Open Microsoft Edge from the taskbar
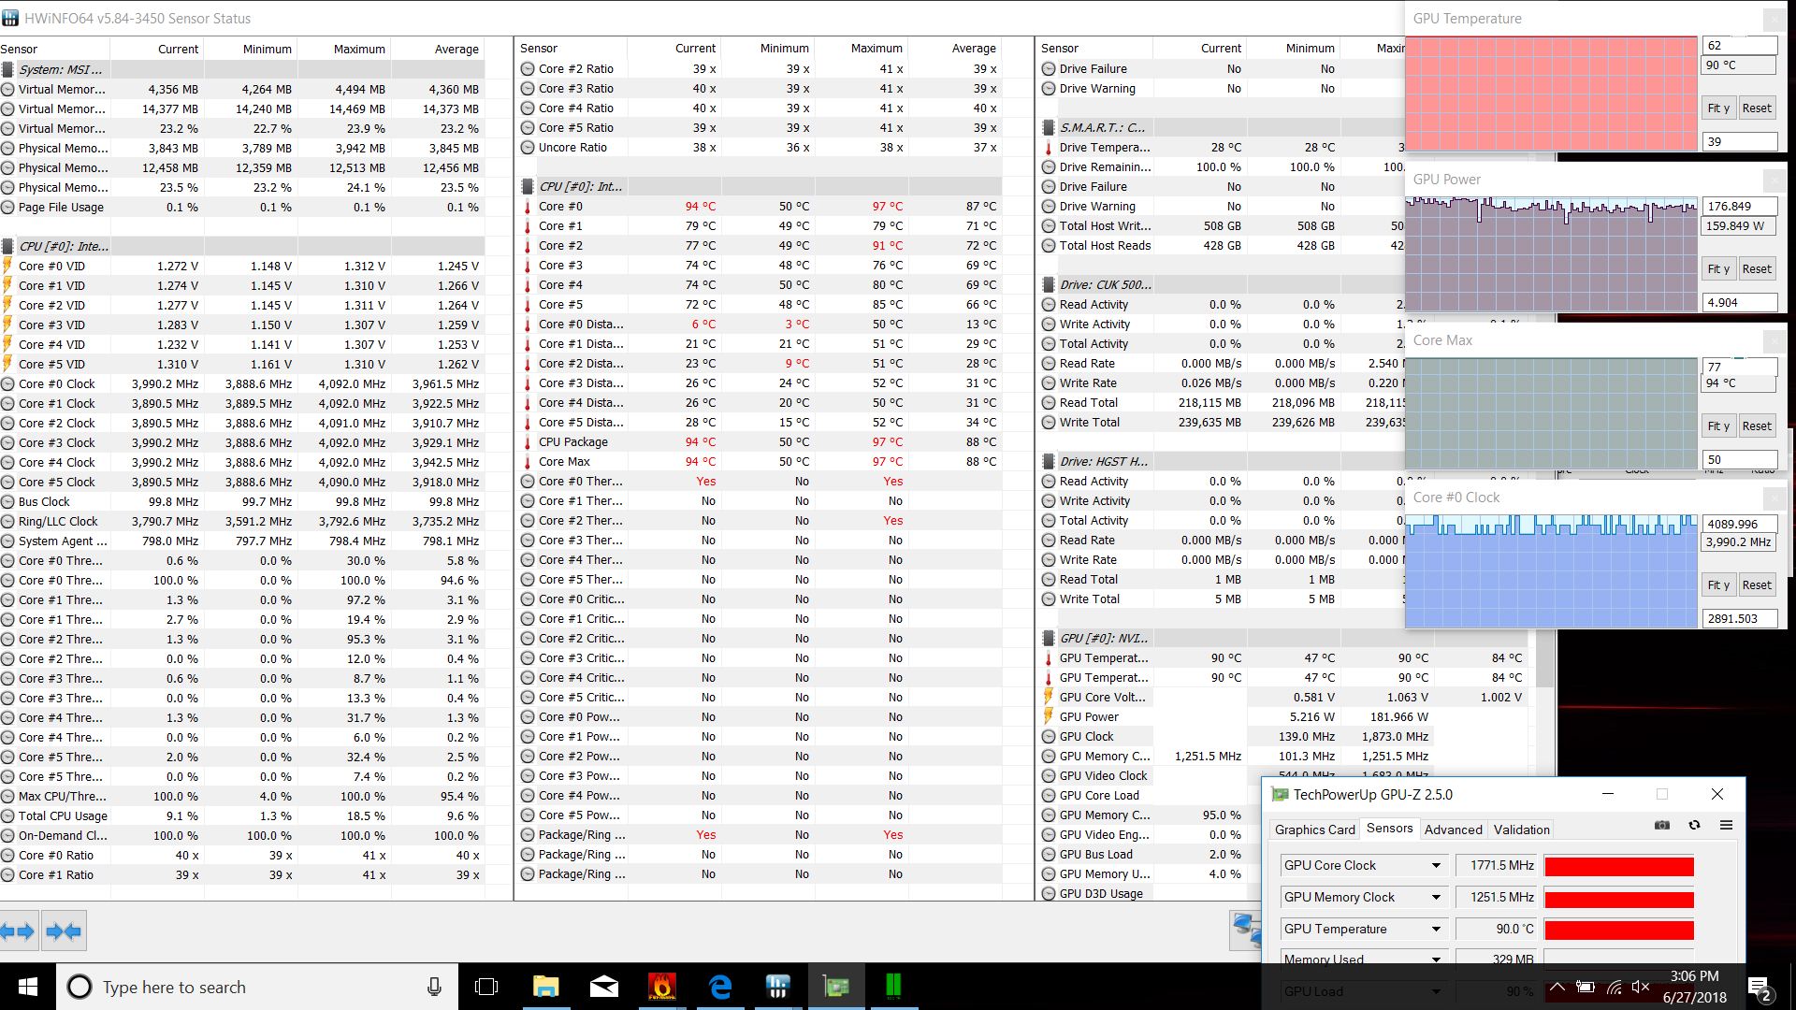Viewport: 1796px width, 1010px height. (x=720, y=987)
